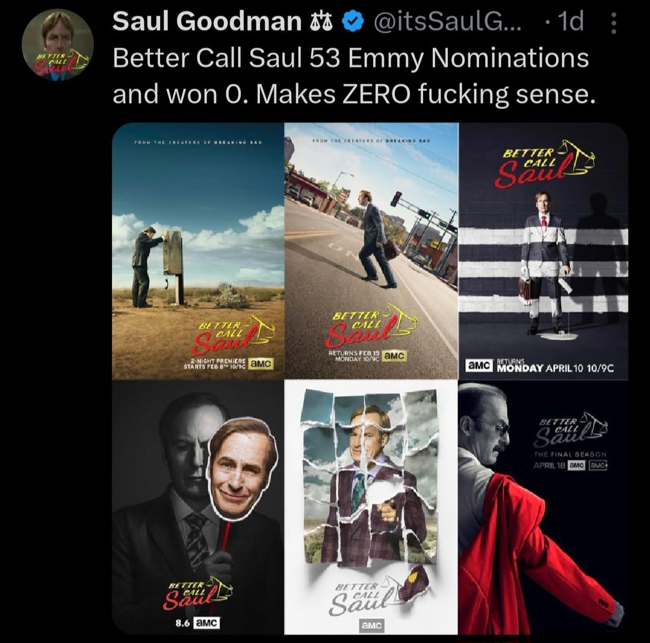Open the Saul Goodman display name
Viewport: 650px width, 643px height.
coord(207,21)
